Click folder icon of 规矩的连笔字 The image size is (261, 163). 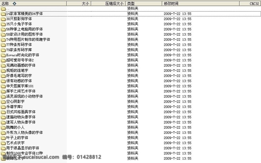3,71
